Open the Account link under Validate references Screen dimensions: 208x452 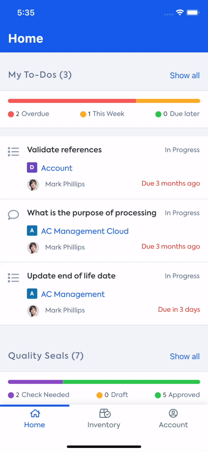point(57,168)
